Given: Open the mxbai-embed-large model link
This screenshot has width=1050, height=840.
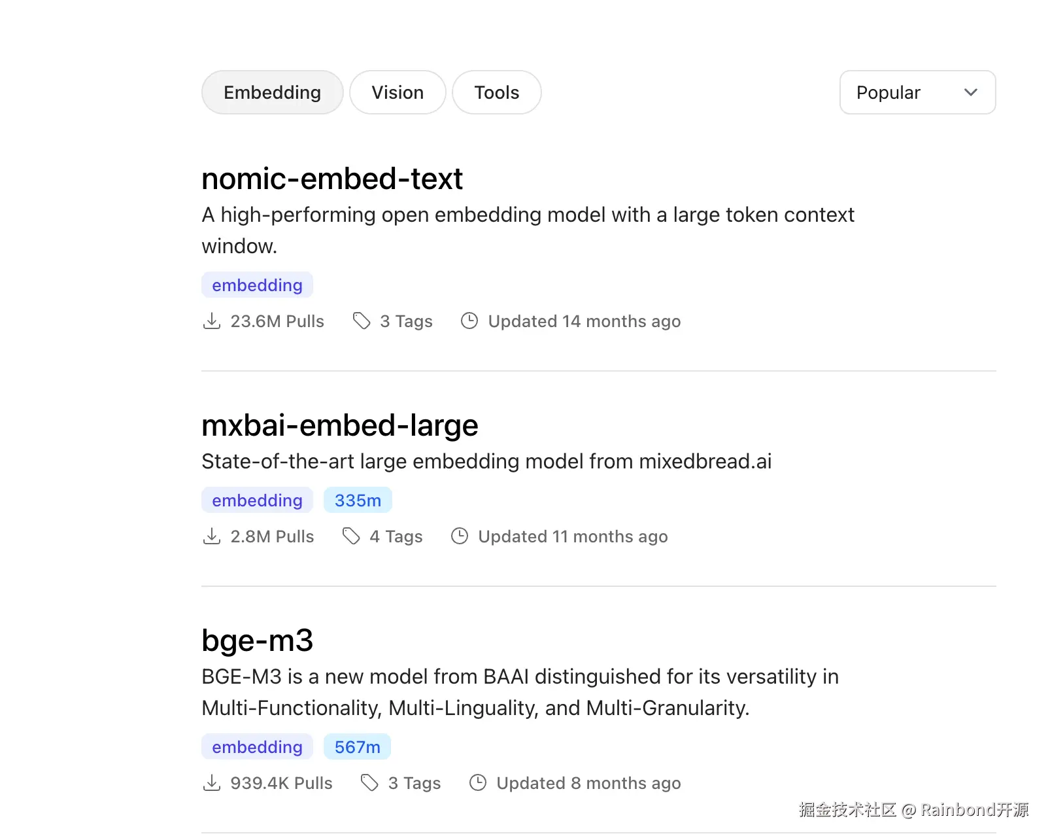Looking at the screenshot, I should pos(340,425).
